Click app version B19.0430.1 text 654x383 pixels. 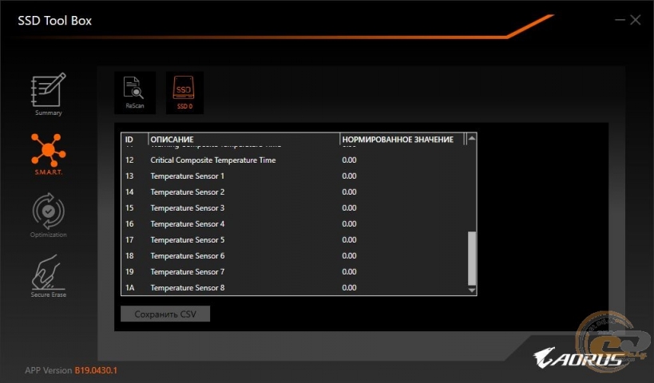coord(96,370)
